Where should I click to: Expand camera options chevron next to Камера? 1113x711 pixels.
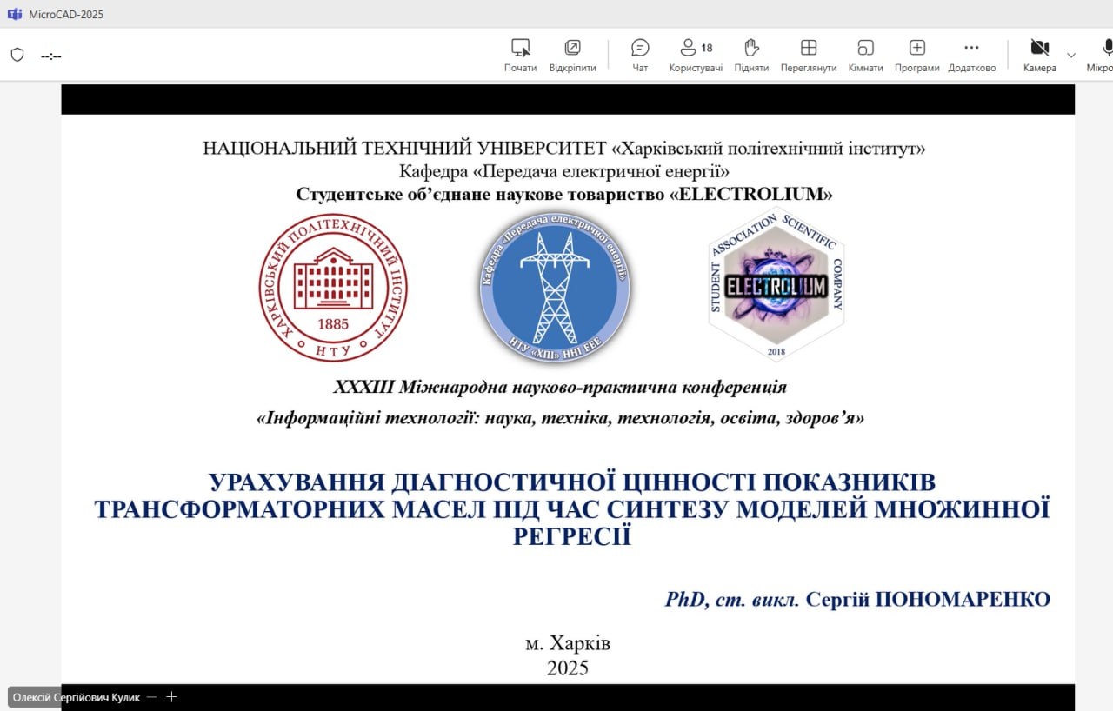pyautogui.click(x=1071, y=55)
